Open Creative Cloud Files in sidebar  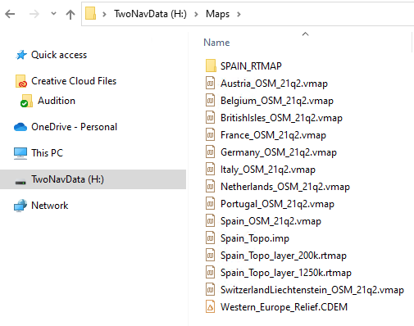[x=74, y=81]
